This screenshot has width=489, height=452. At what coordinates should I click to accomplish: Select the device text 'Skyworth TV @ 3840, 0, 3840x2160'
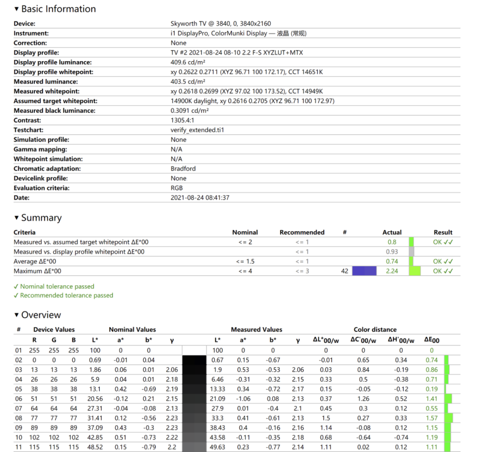(x=221, y=23)
